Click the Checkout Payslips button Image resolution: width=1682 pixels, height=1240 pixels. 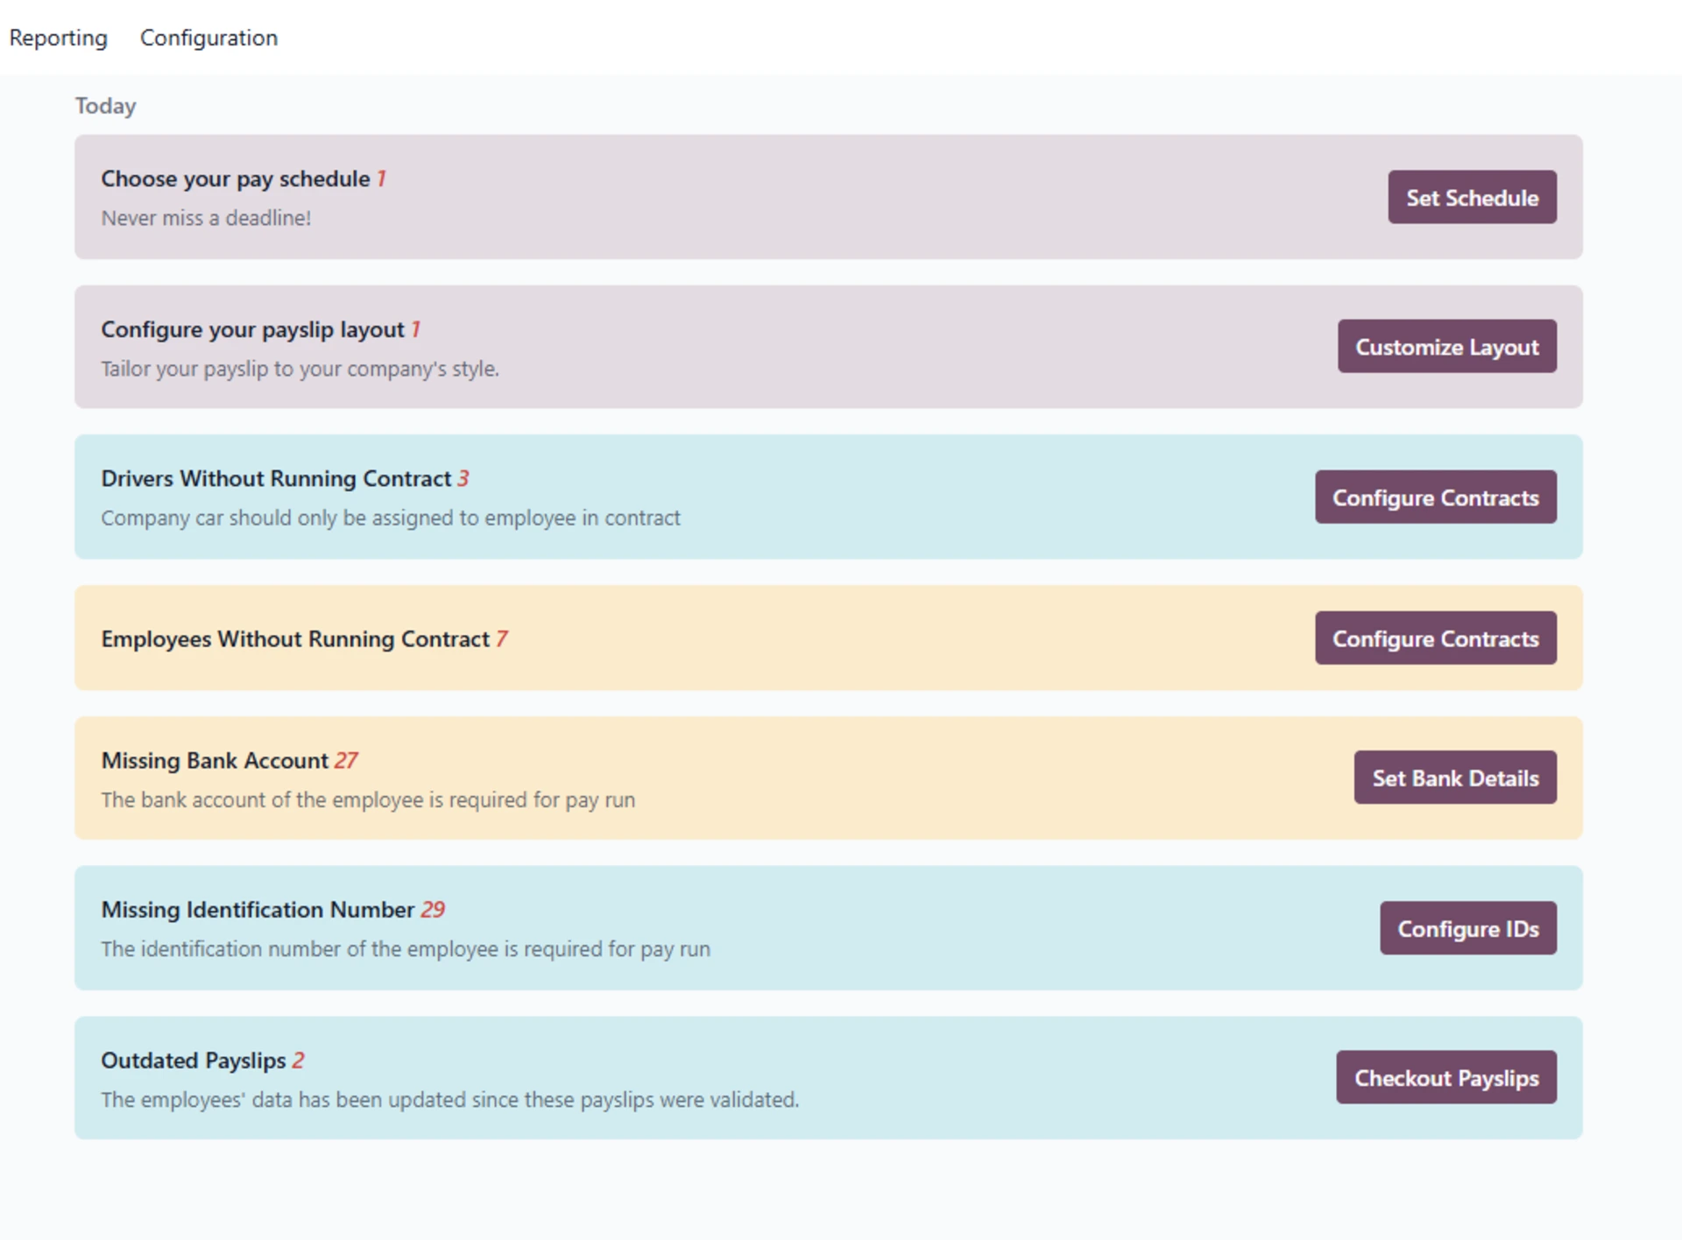tap(1445, 1077)
